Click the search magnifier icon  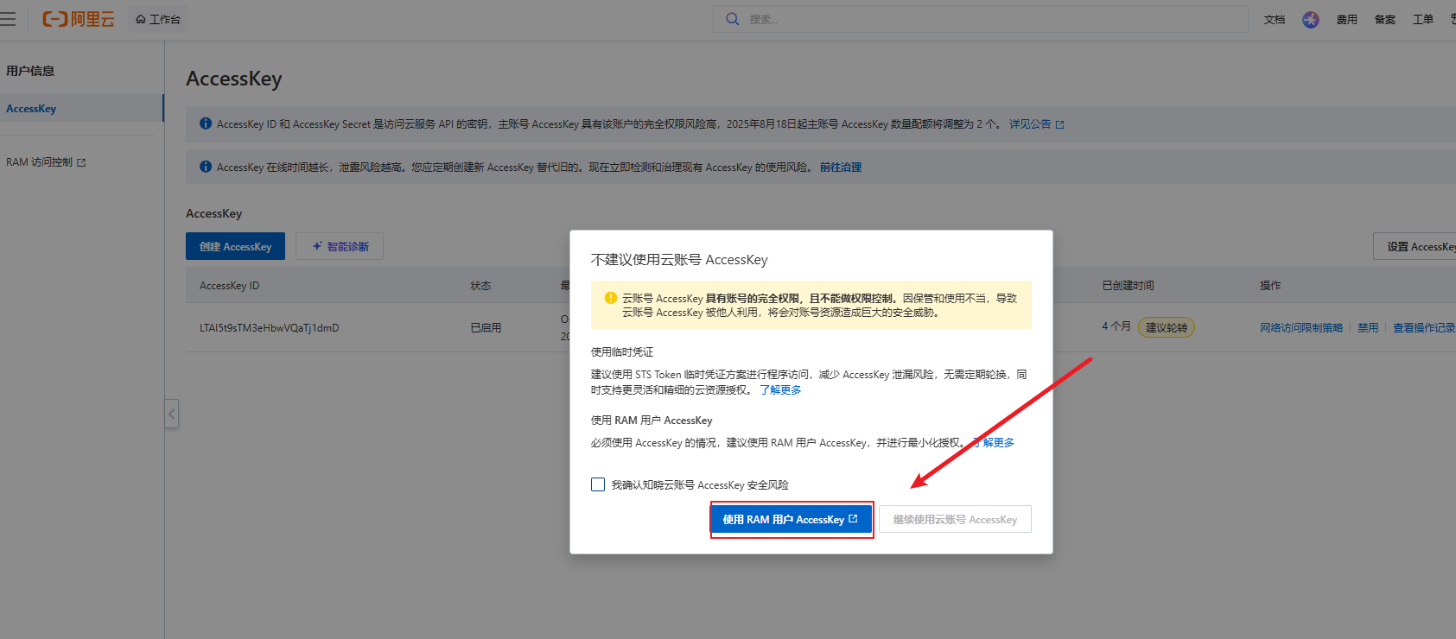pos(733,19)
